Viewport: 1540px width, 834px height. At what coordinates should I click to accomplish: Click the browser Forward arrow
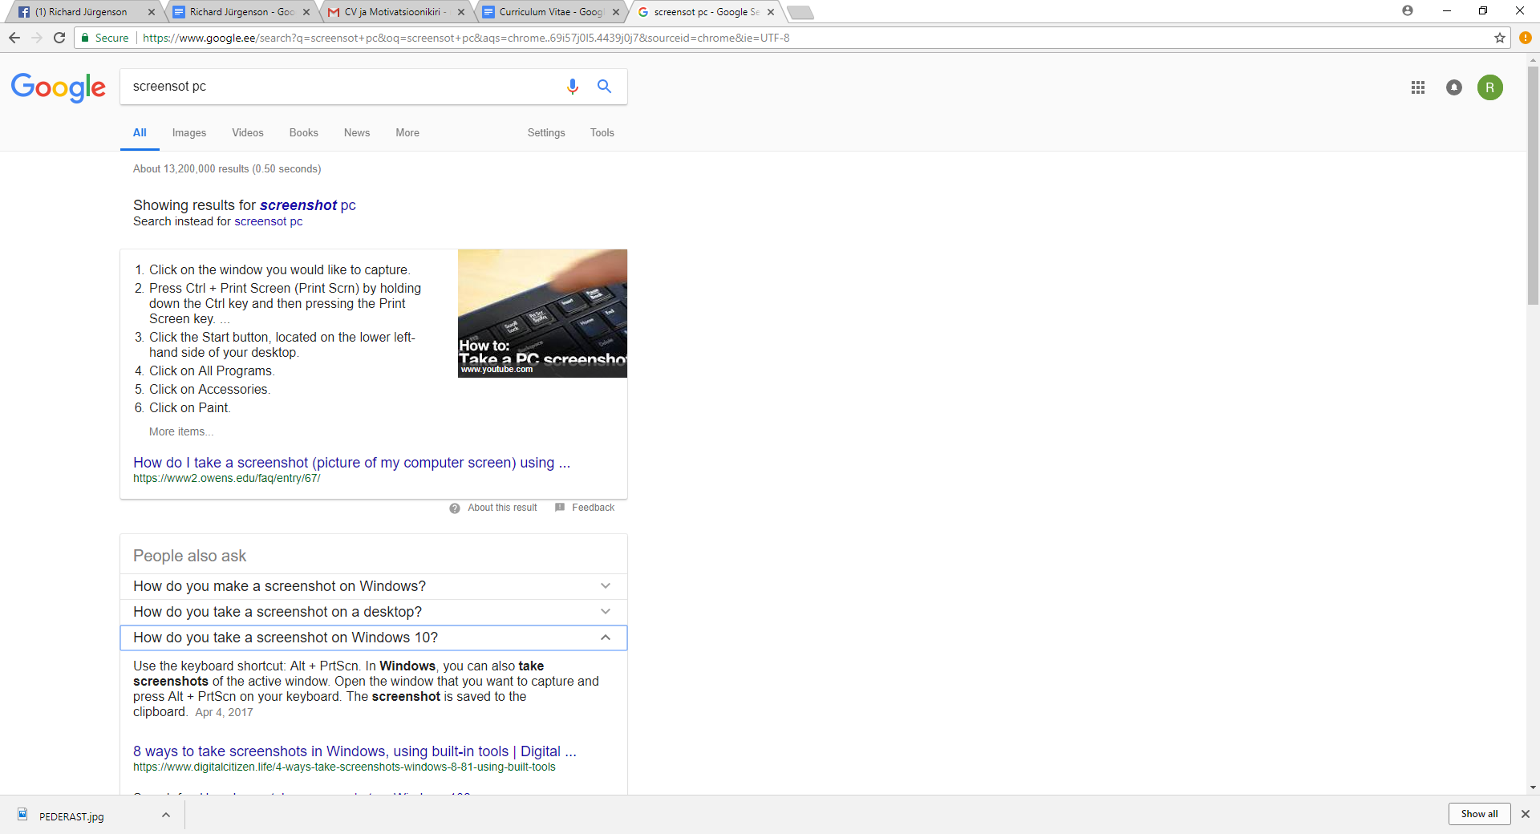pyautogui.click(x=37, y=38)
